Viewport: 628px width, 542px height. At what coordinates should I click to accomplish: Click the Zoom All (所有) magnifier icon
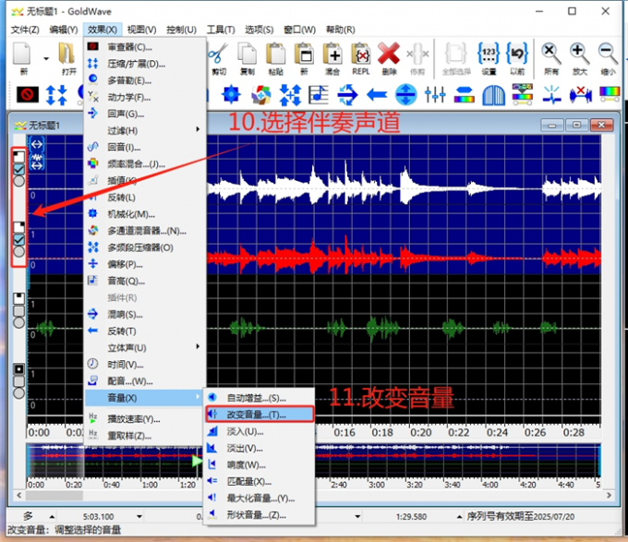pyautogui.click(x=551, y=54)
